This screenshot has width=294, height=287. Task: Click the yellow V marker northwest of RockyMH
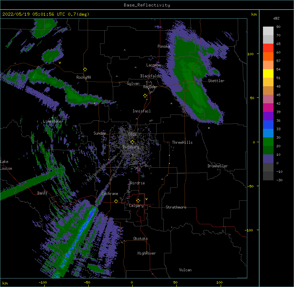pyautogui.click(x=60, y=63)
